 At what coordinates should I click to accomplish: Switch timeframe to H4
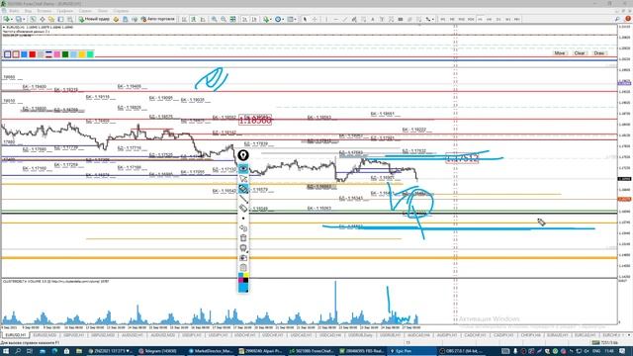490,19
